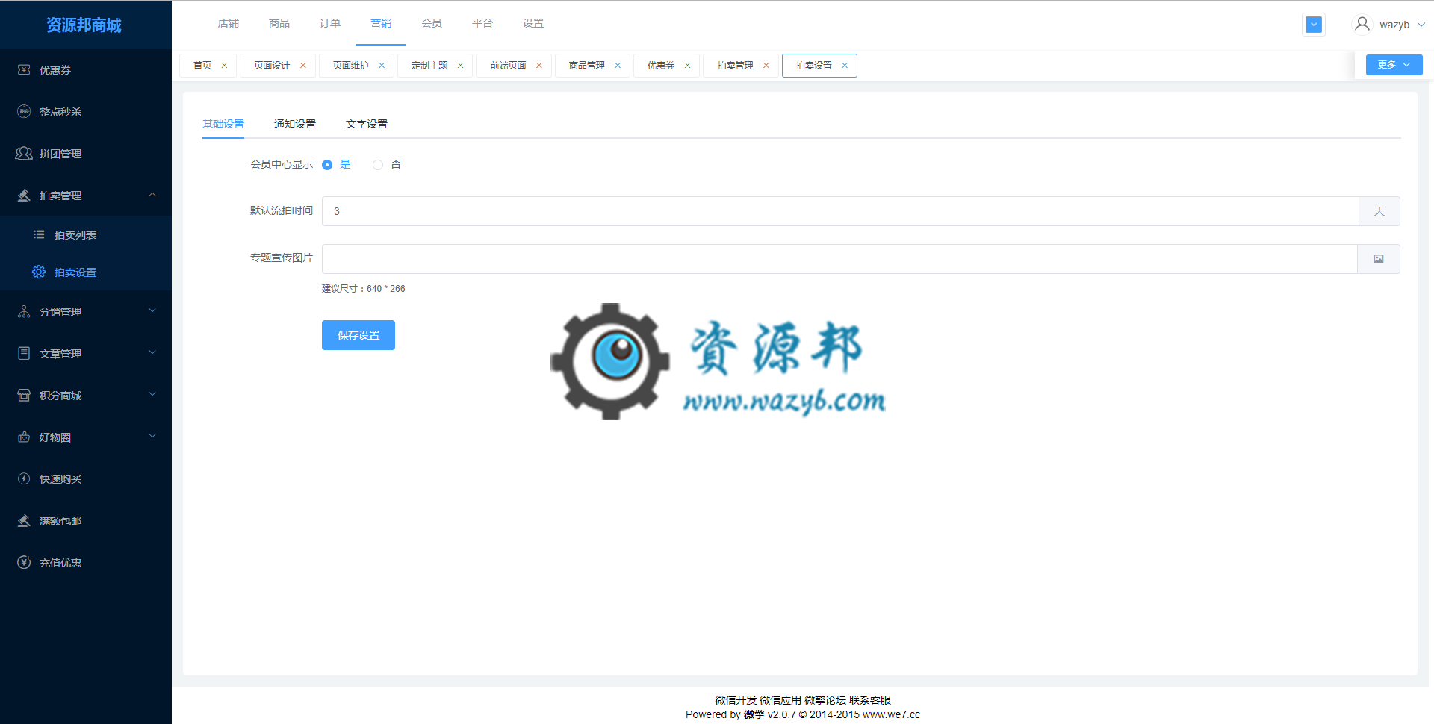Expand the 分销管理 menu chevron
Screen dimensions: 1434x724
152,311
